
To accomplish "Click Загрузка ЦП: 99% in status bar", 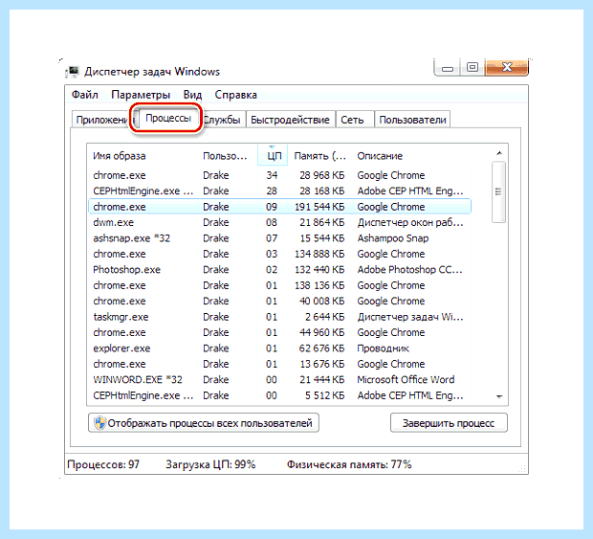I will (x=210, y=464).
